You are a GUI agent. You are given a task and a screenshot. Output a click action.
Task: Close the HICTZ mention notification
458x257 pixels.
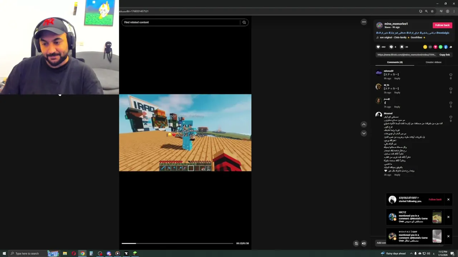tap(448, 217)
